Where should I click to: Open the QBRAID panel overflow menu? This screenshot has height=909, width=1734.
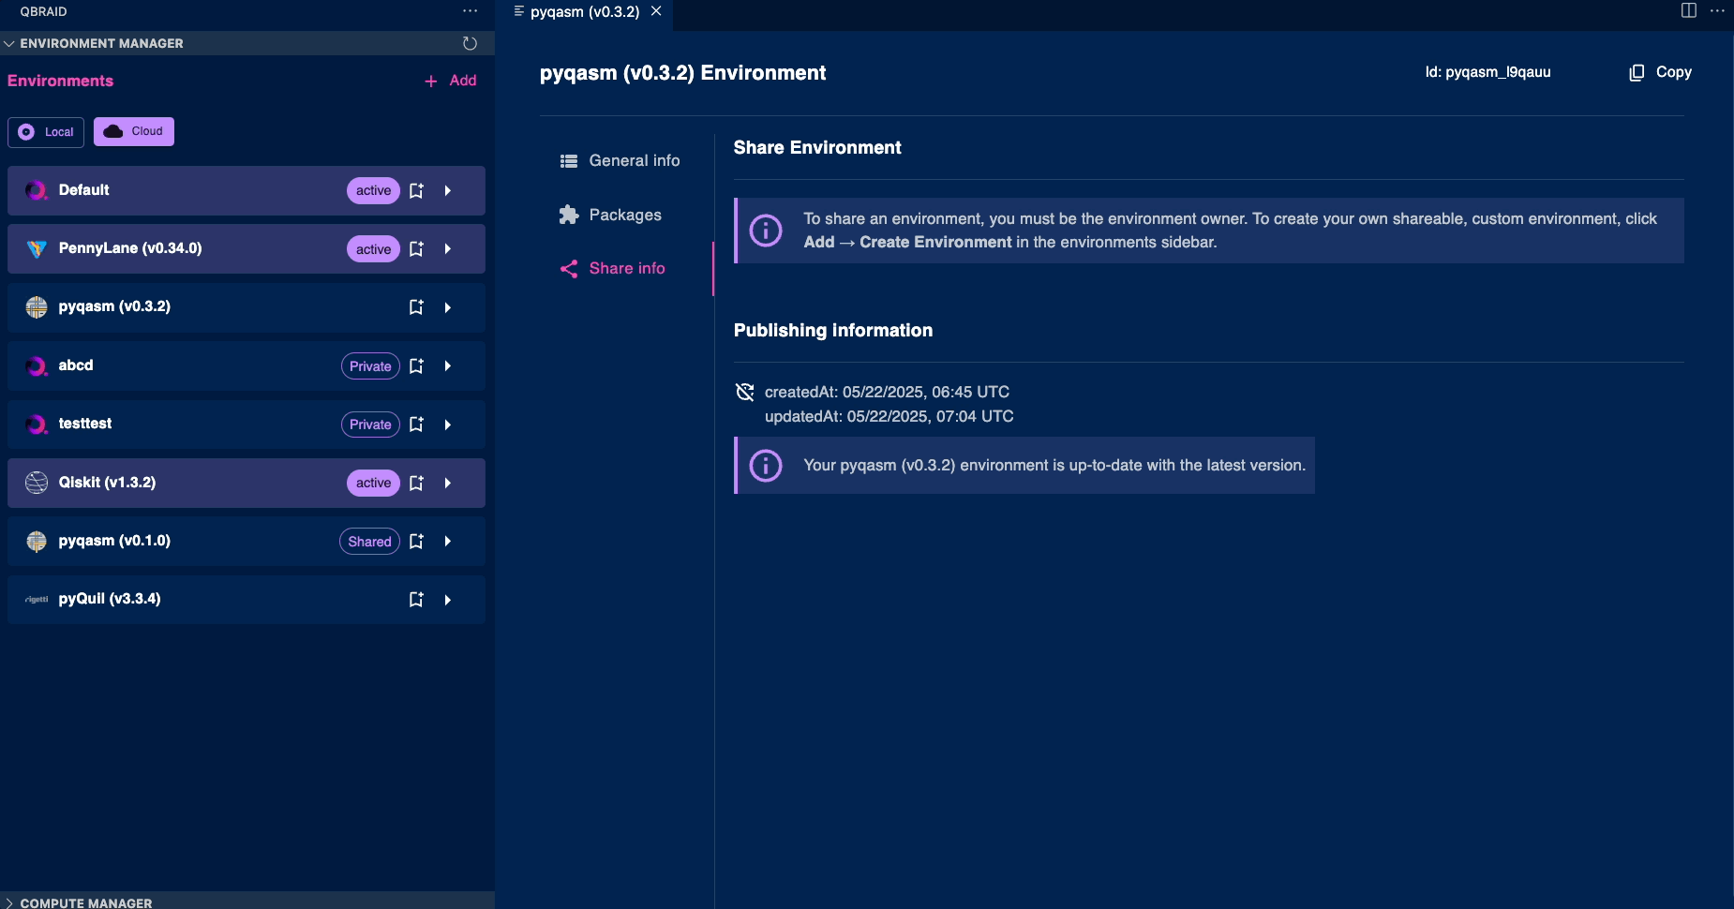coord(469,10)
